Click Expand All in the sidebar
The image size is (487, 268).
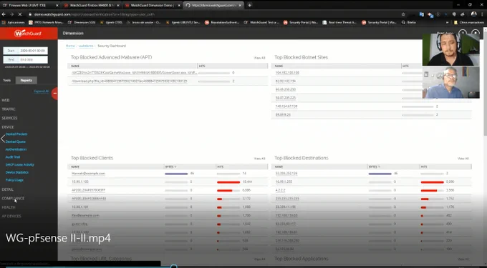(x=42, y=91)
